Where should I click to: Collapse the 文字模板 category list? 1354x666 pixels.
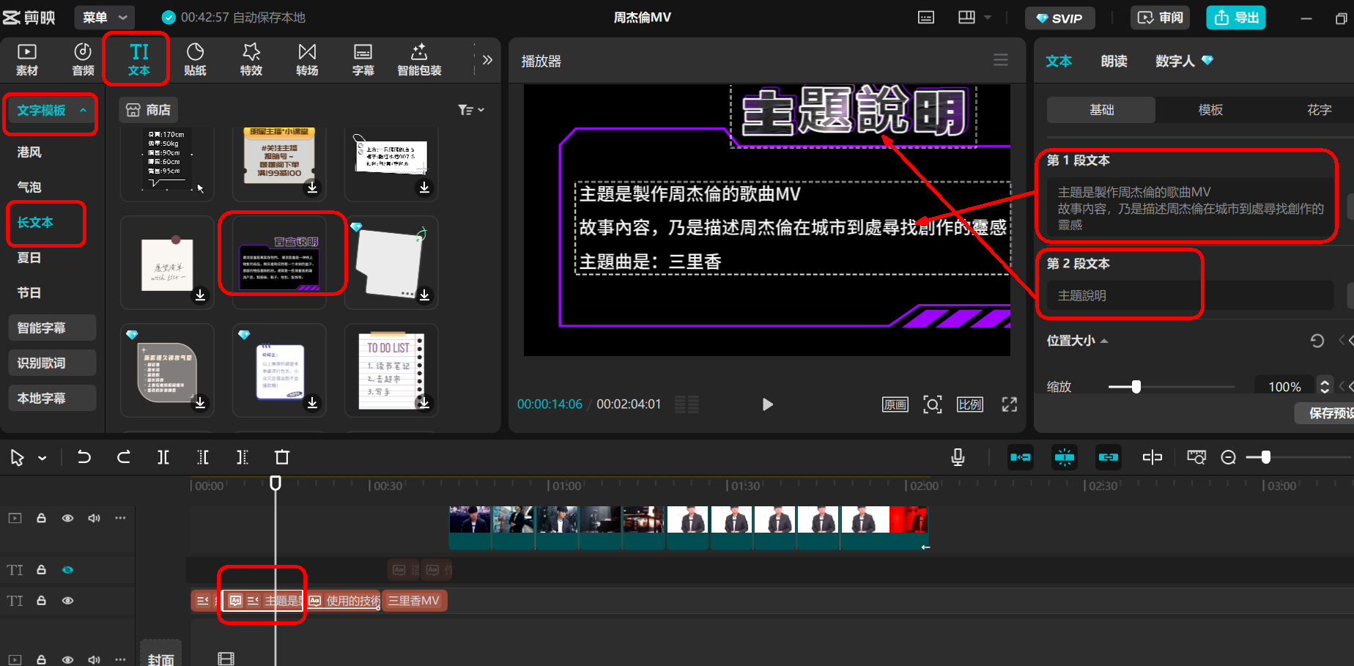tap(51, 111)
